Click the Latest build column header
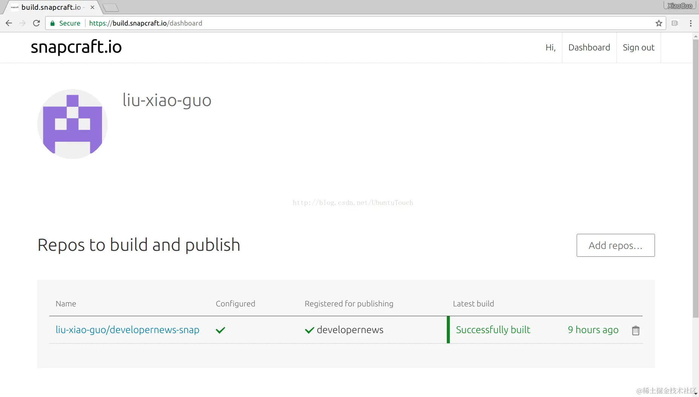This screenshot has width=699, height=397. pos(473,304)
